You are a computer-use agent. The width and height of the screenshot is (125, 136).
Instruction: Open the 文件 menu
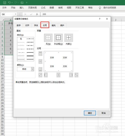pyautogui.click(x=4, y=8)
